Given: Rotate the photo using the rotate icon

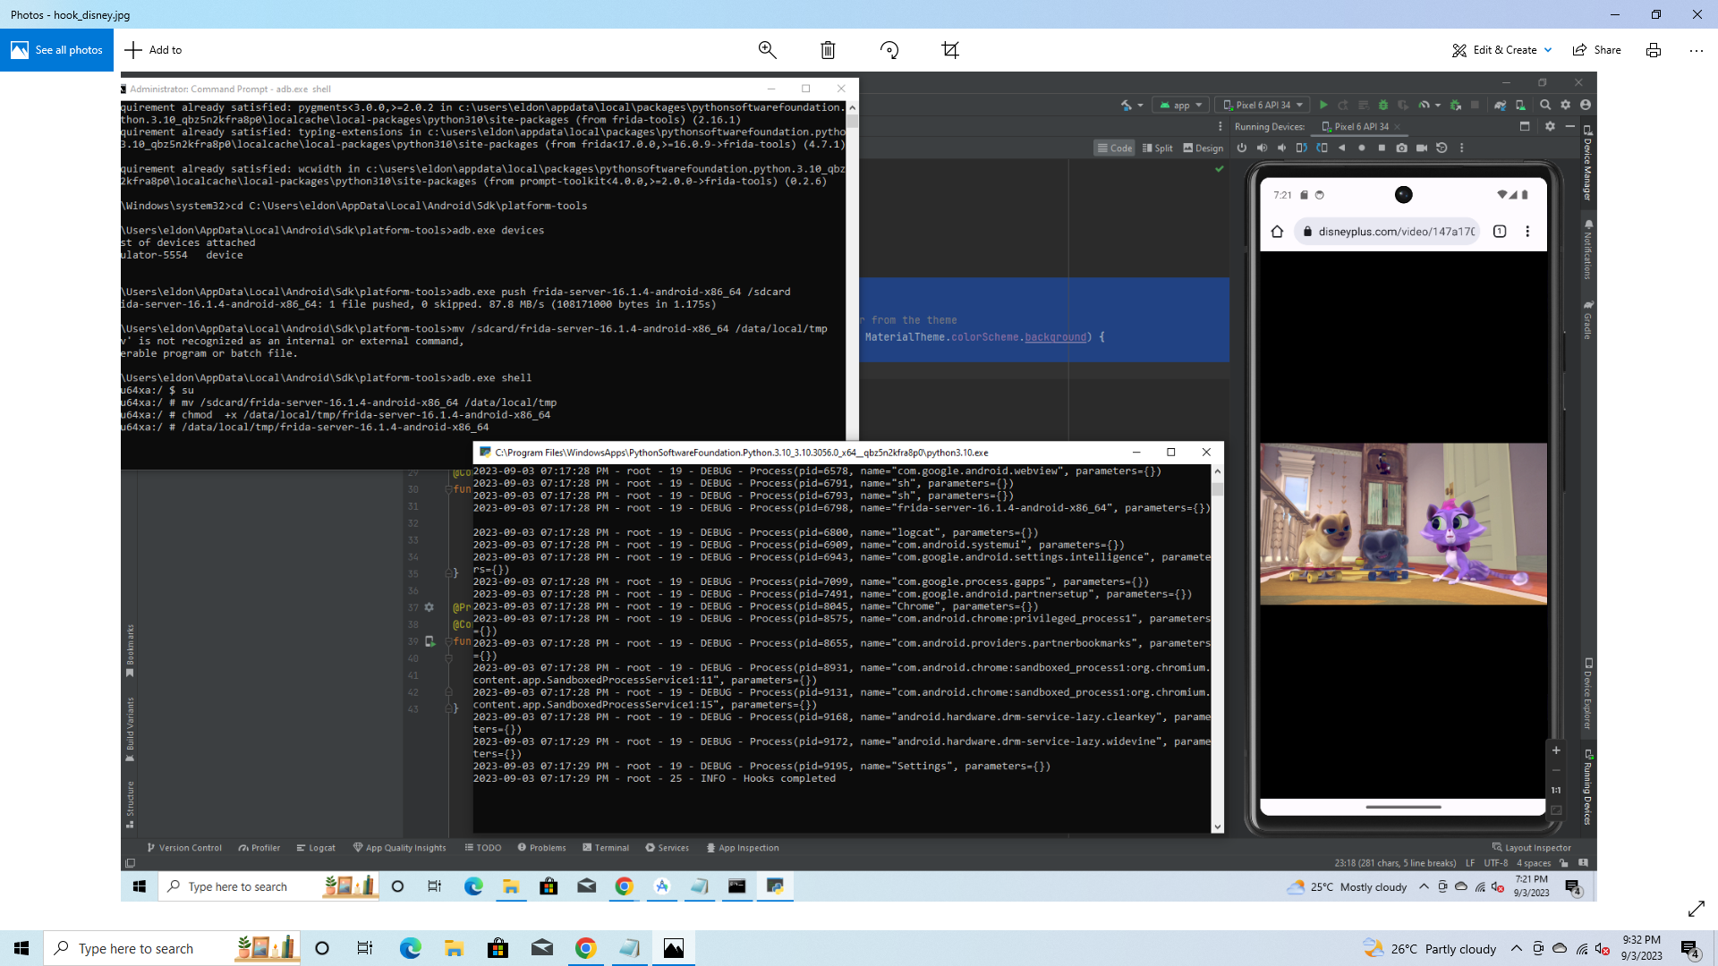Looking at the screenshot, I should (x=889, y=50).
